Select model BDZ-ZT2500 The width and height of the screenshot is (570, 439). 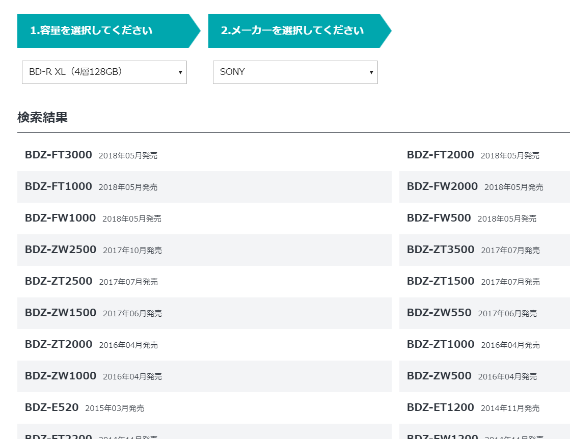[59, 281]
